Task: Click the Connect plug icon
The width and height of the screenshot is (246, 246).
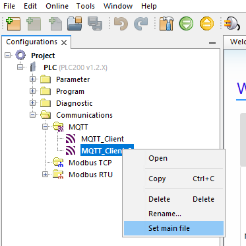Action: click(232, 24)
